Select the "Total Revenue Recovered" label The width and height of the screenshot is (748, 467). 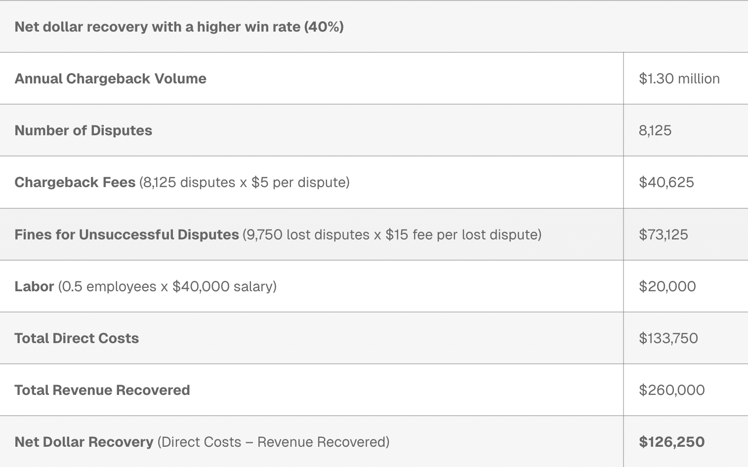coord(102,390)
